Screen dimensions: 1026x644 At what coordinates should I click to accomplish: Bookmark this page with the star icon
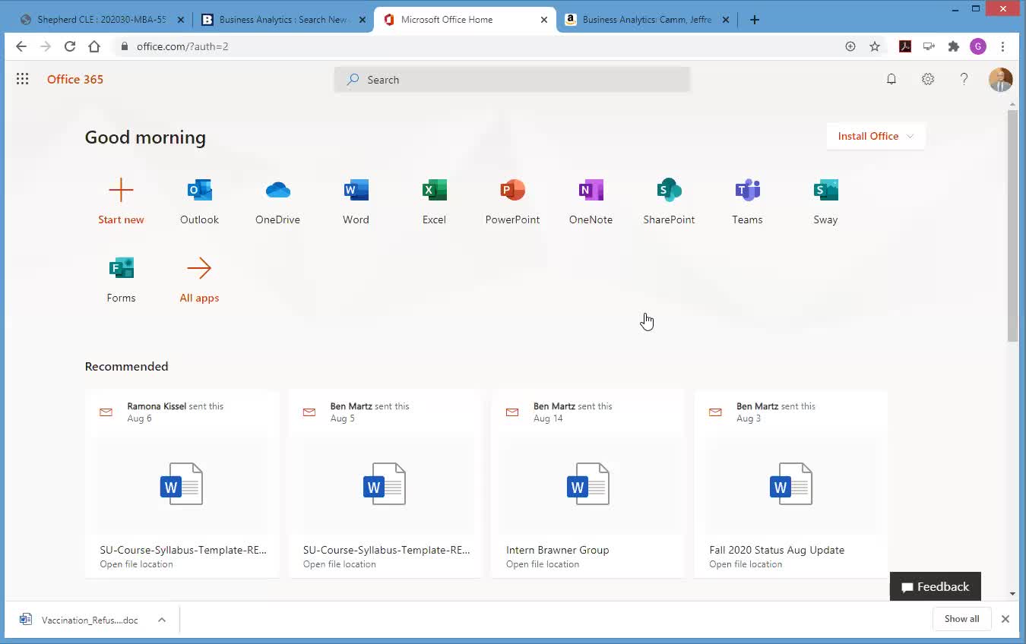point(875,46)
